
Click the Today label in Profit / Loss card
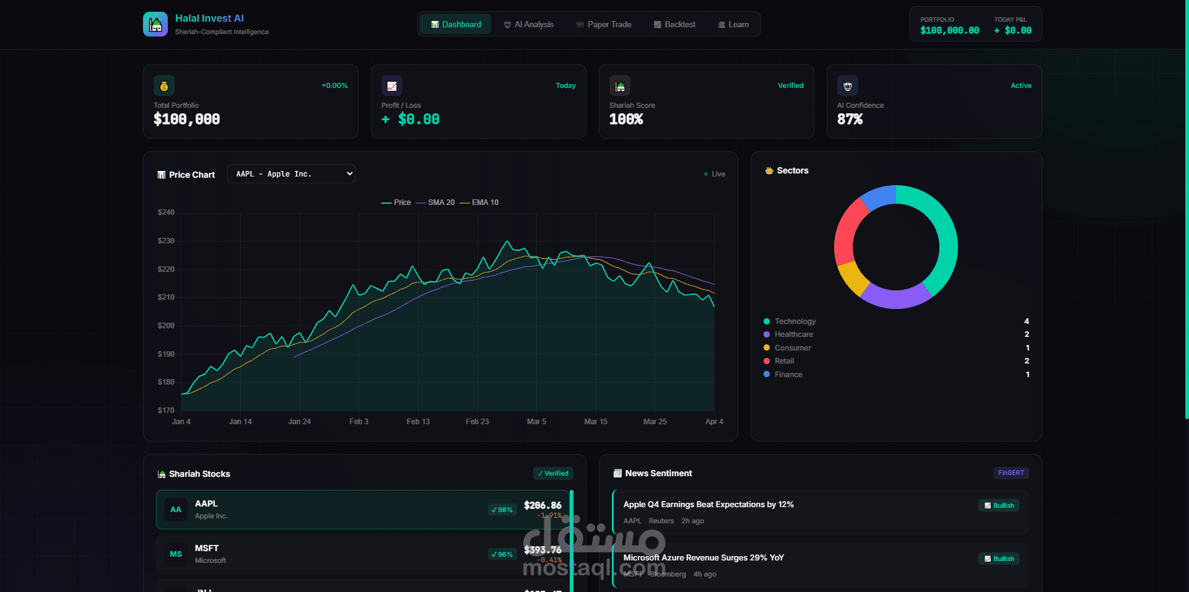click(x=565, y=85)
